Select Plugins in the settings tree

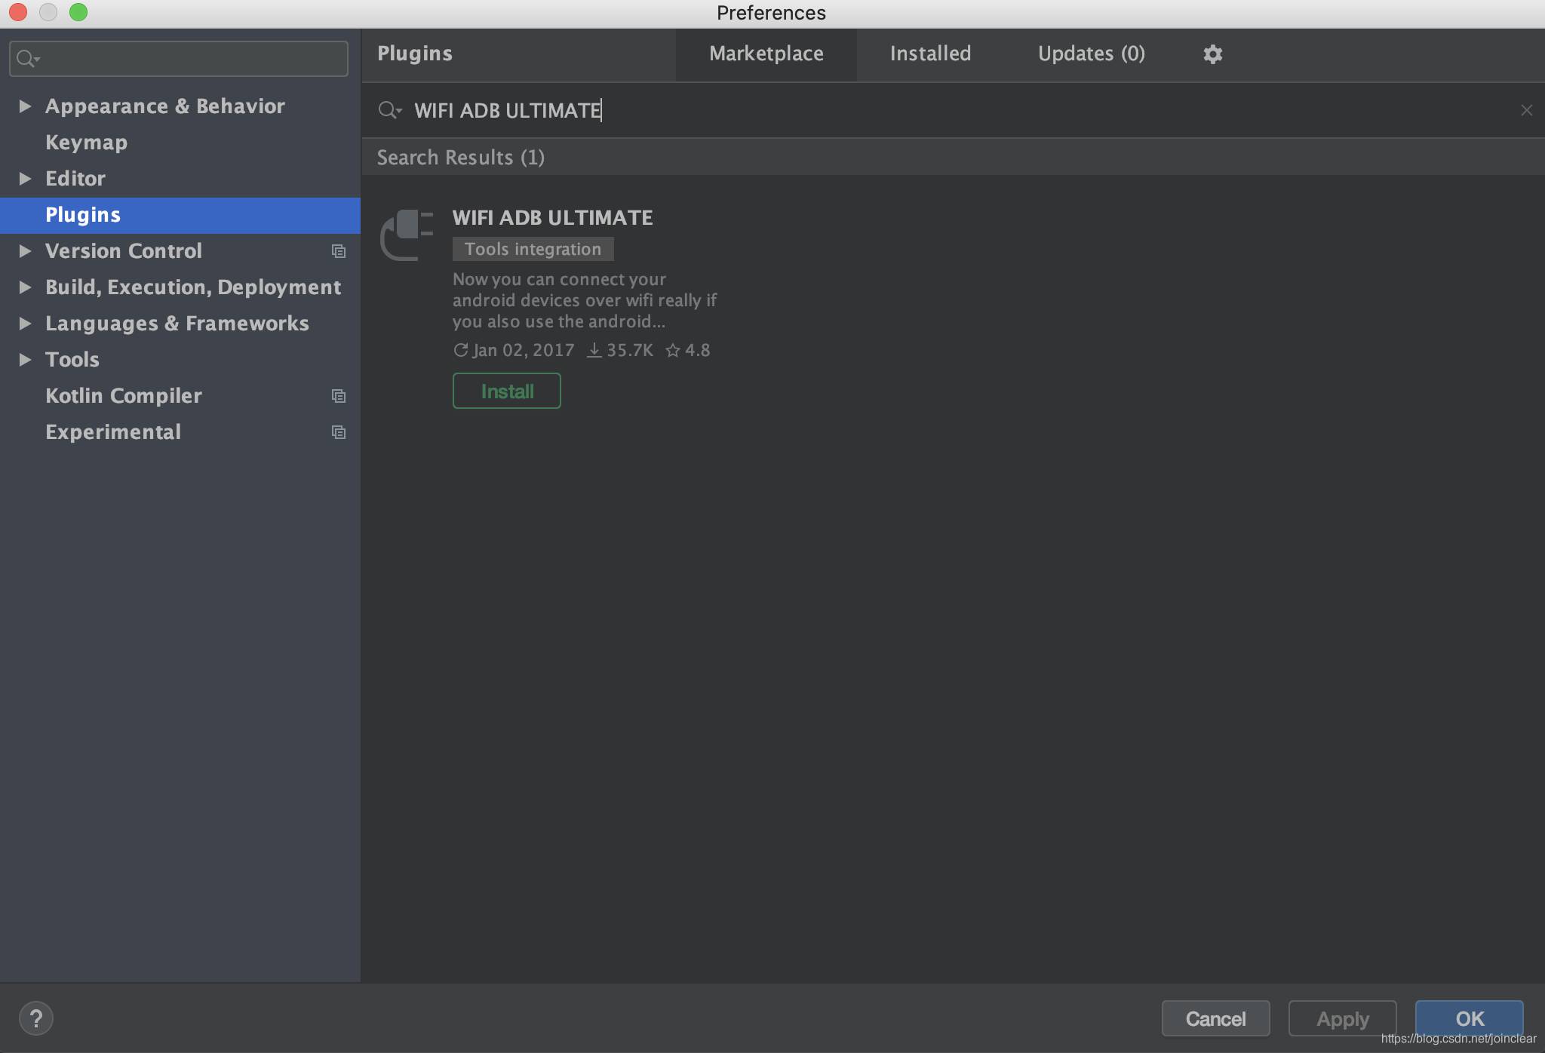pos(180,215)
